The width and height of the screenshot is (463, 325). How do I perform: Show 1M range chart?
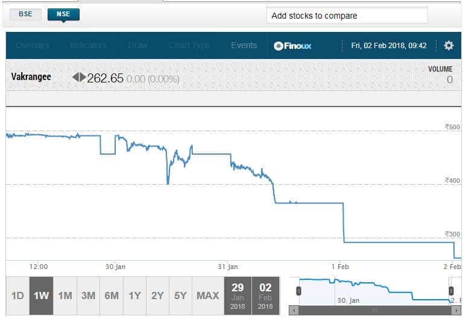(65, 296)
